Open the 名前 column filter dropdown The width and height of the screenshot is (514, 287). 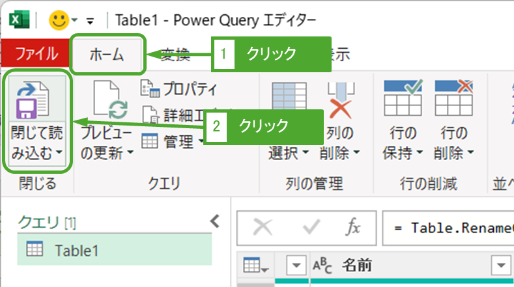click(x=502, y=266)
